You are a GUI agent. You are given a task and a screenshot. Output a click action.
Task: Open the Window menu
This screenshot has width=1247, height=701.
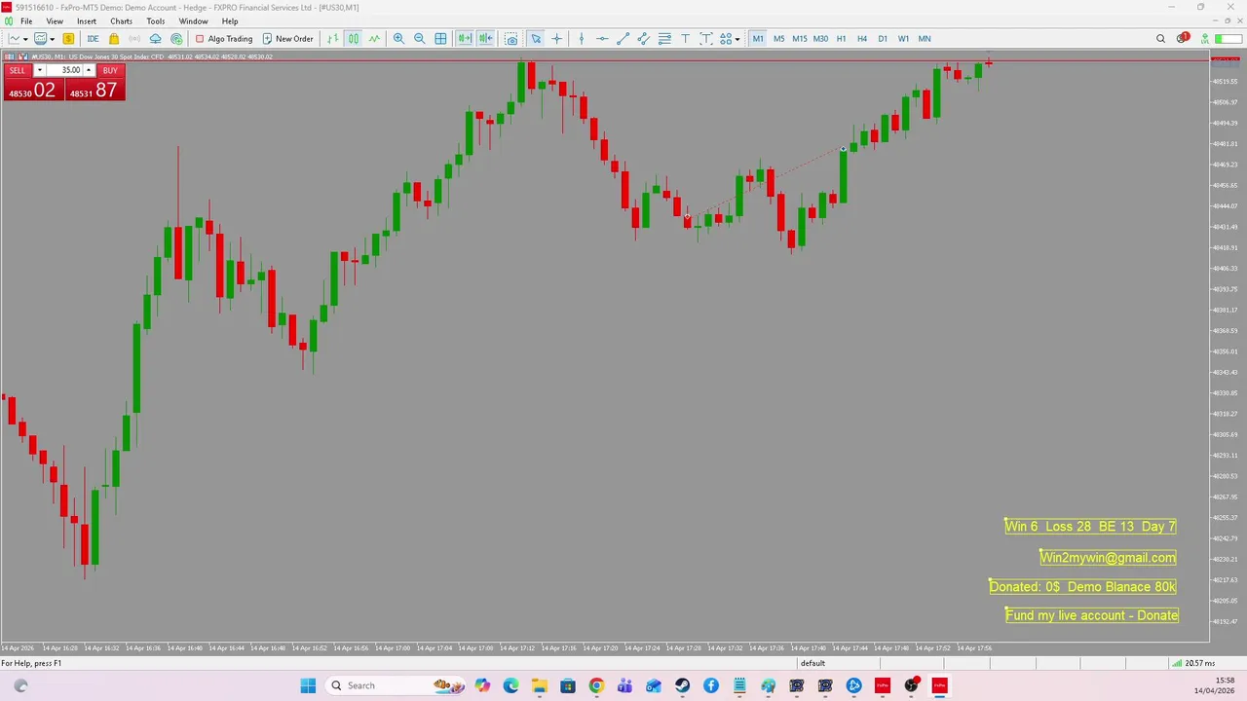pyautogui.click(x=193, y=21)
